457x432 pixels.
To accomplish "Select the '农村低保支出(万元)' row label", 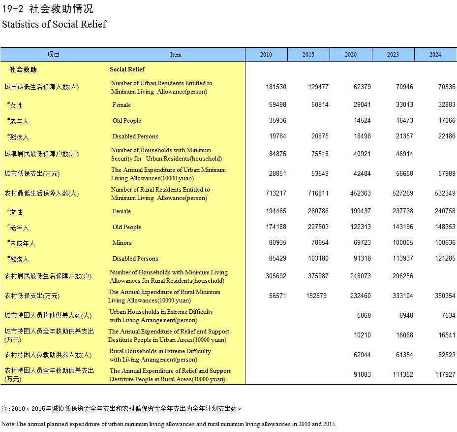I will click(x=32, y=296).
